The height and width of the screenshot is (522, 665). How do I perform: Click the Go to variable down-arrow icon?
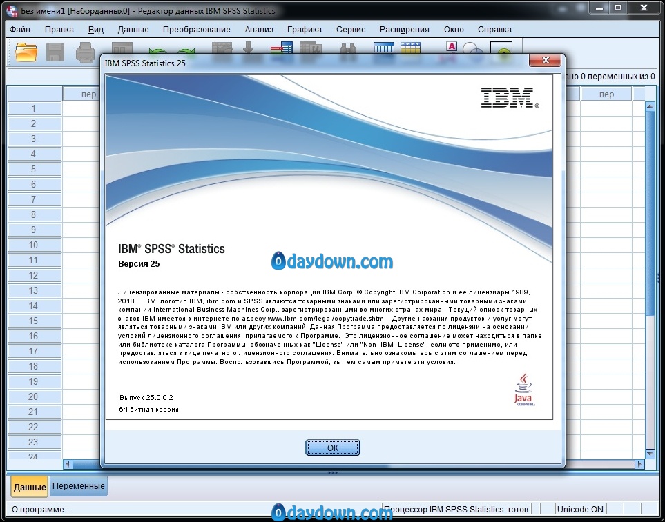coord(248,48)
